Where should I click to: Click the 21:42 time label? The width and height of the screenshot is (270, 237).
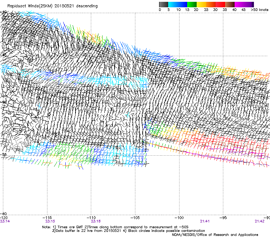click(x=259, y=221)
